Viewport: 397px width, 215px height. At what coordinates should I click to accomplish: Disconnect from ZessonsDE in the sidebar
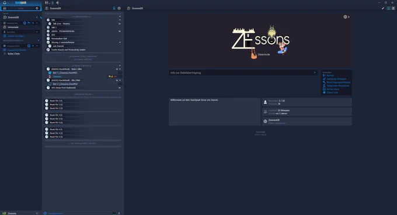(37, 18)
